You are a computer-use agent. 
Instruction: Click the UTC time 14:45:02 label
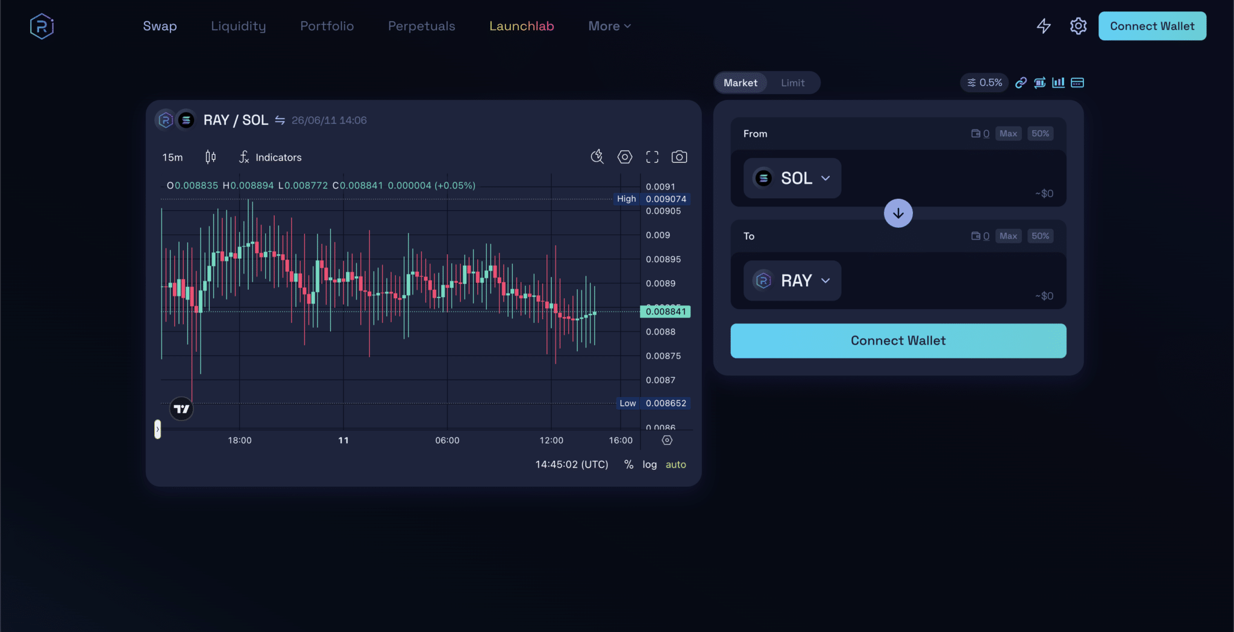pyautogui.click(x=571, y=465)
